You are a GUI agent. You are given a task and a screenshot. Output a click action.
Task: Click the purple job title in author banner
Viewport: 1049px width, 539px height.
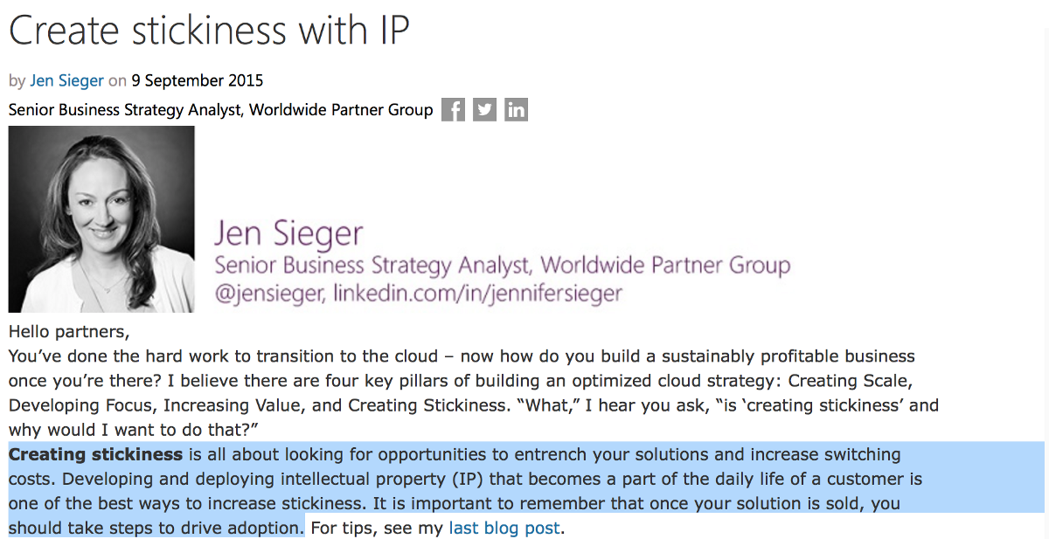pyautogui.click(x=502, y=265)
